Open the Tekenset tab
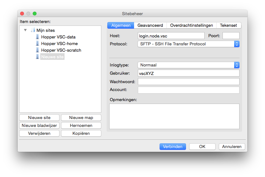The height and width of the screenshot is (177, 265). 228,26
